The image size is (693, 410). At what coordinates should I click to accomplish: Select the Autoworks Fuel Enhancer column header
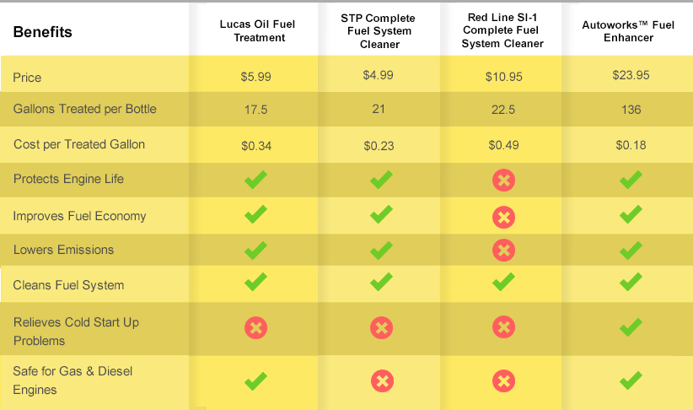pos(628,31)
